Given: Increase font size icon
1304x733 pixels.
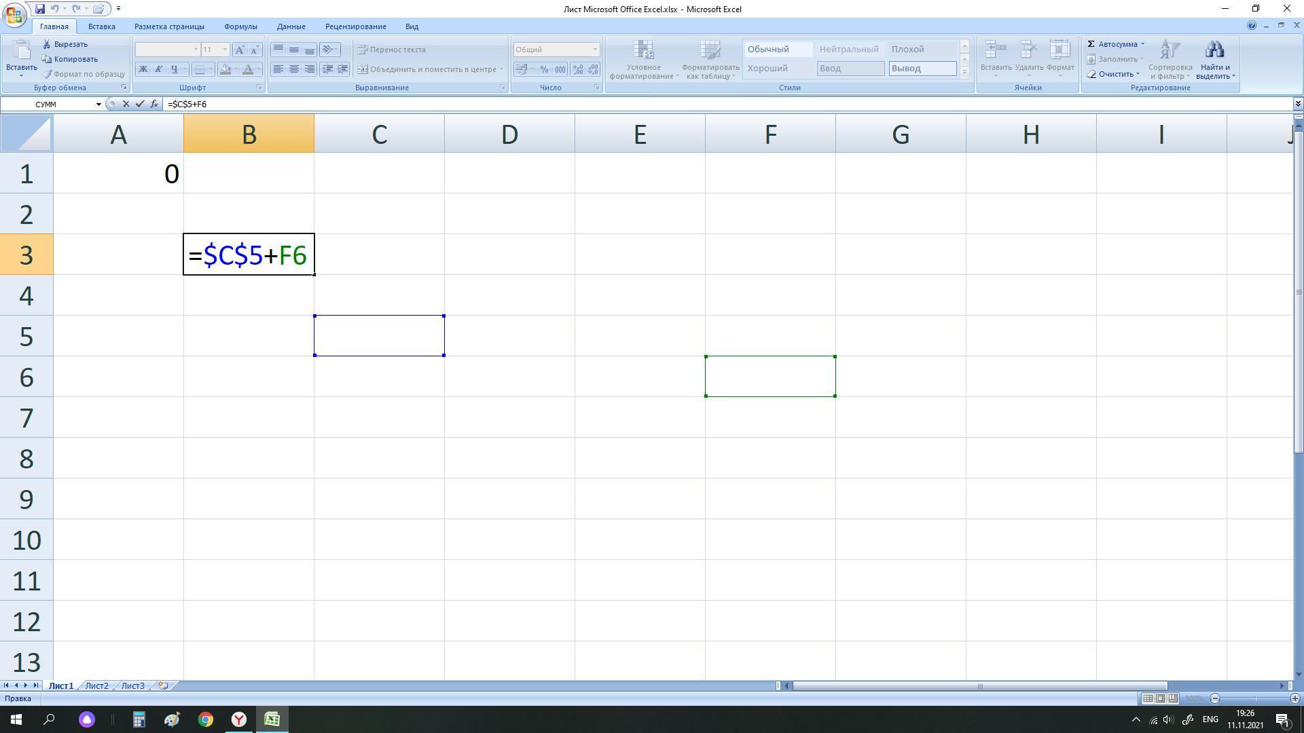Looking at the screenshot, I should click(x=240, y=50).
